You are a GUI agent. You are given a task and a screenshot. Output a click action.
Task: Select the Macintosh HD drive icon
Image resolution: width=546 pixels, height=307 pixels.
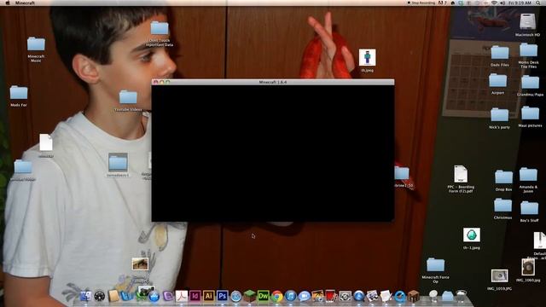(527, 21)
